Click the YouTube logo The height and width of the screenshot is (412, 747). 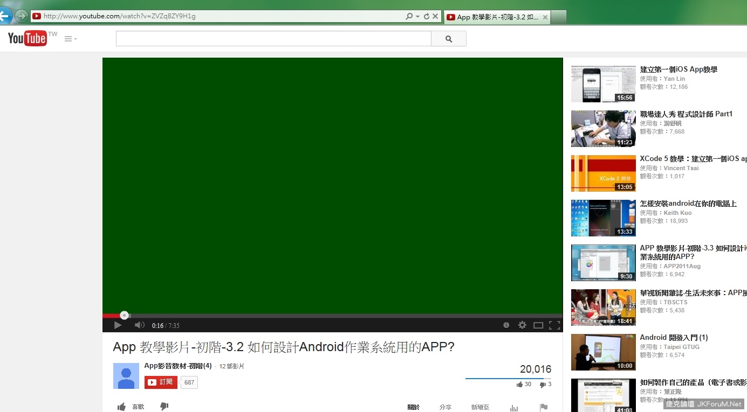pos(27,38)
